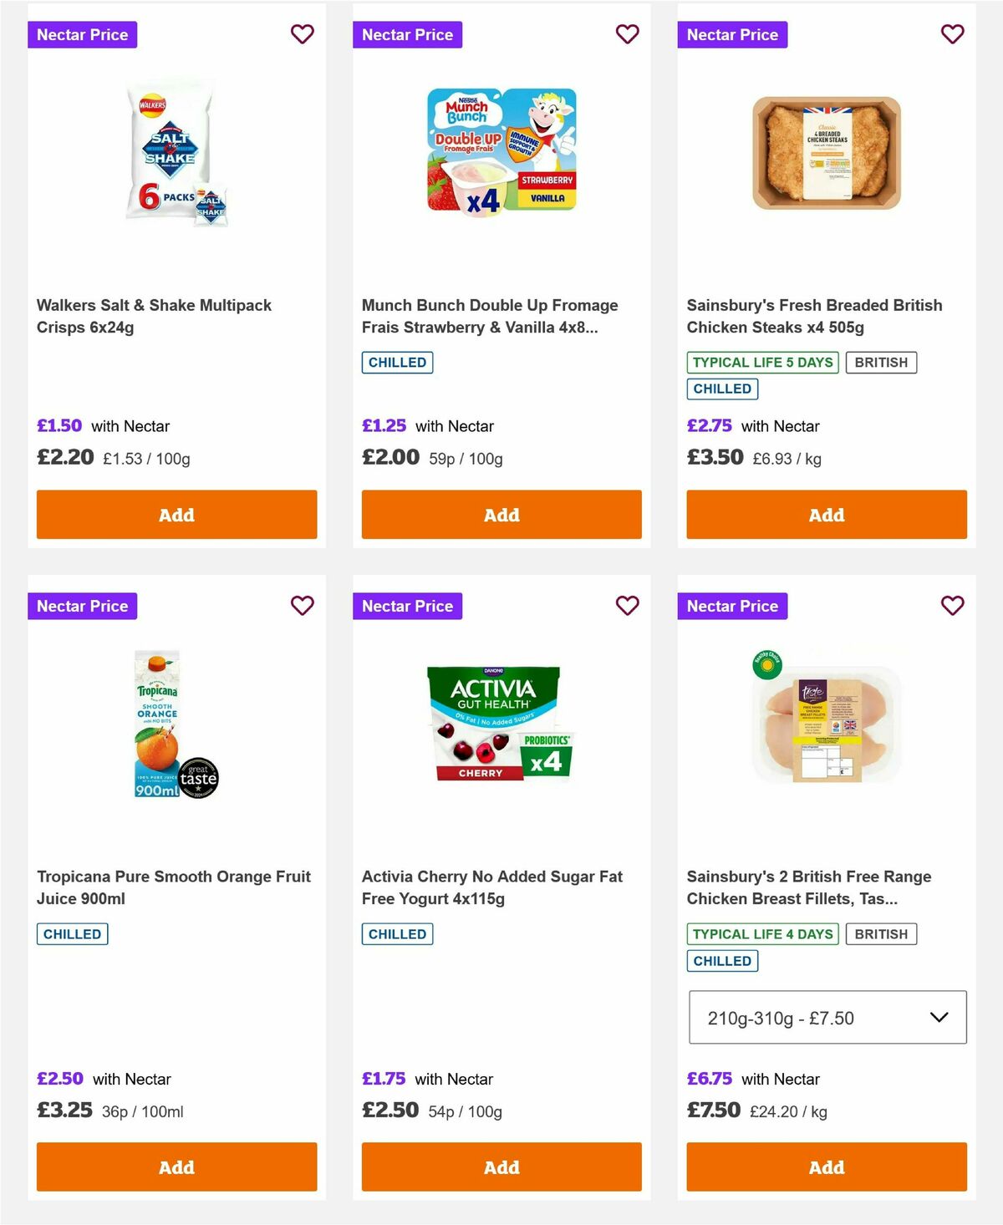
Task: Click the £1.25 with Nectar price
Action: tap(384, 426)
